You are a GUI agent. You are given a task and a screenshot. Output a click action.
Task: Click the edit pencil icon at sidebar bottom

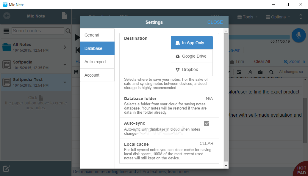tap(6, 169)
